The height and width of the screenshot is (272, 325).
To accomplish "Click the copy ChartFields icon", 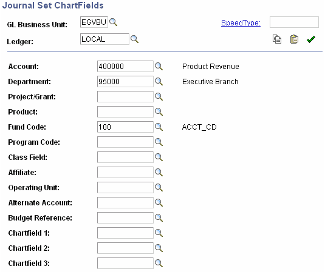I will (277, 39).
